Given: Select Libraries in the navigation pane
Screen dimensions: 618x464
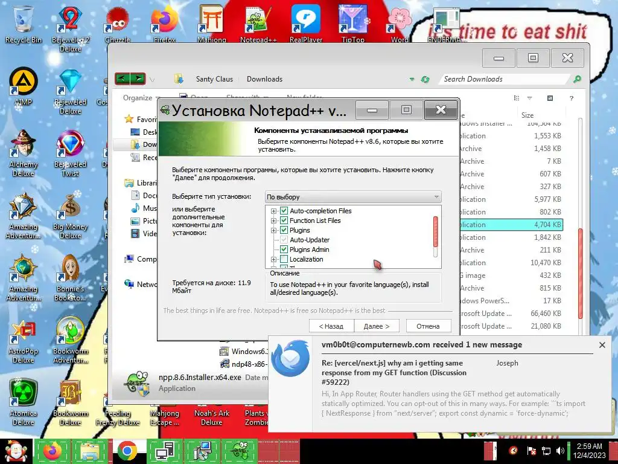Looking at the screenshot, I should coord(141,182).
